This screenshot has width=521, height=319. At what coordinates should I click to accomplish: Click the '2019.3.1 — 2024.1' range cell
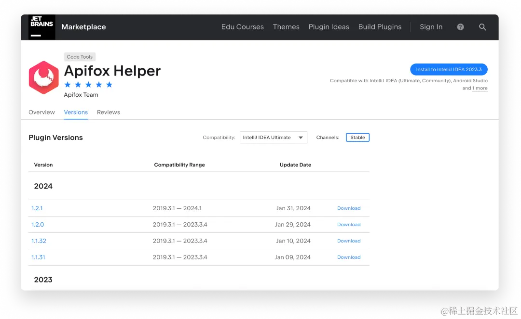click(177, 208)
